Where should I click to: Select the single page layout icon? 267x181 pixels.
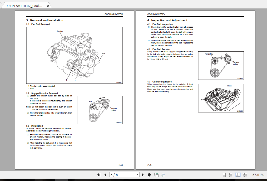click(x=224, y=175)
